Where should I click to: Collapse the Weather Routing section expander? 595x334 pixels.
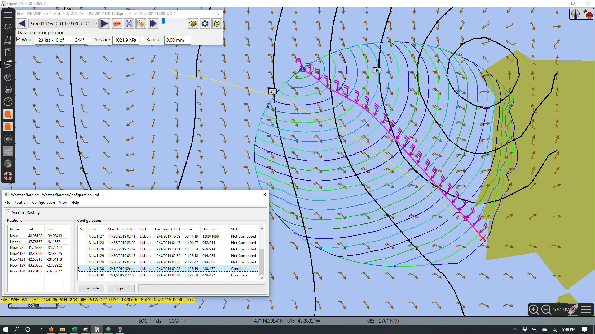point(9,212)
